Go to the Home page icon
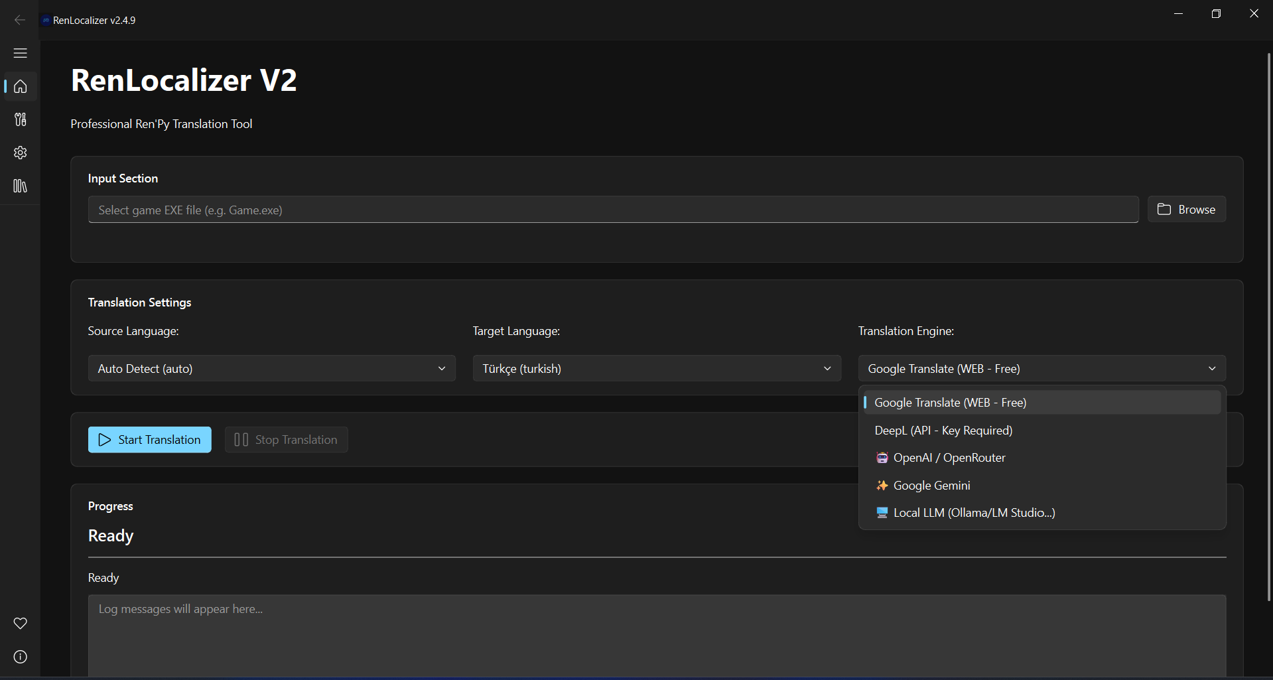1273x680 pixels. pyautogui.click(x=21, y=86)
